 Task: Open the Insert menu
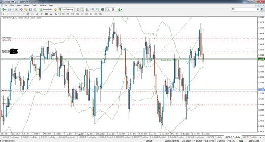19,5
